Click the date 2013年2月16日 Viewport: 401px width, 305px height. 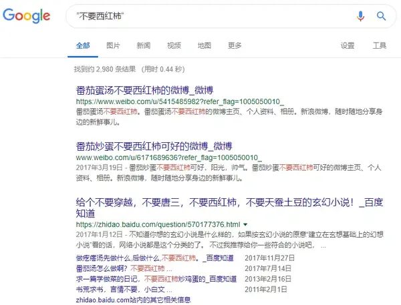click(268, 279)
